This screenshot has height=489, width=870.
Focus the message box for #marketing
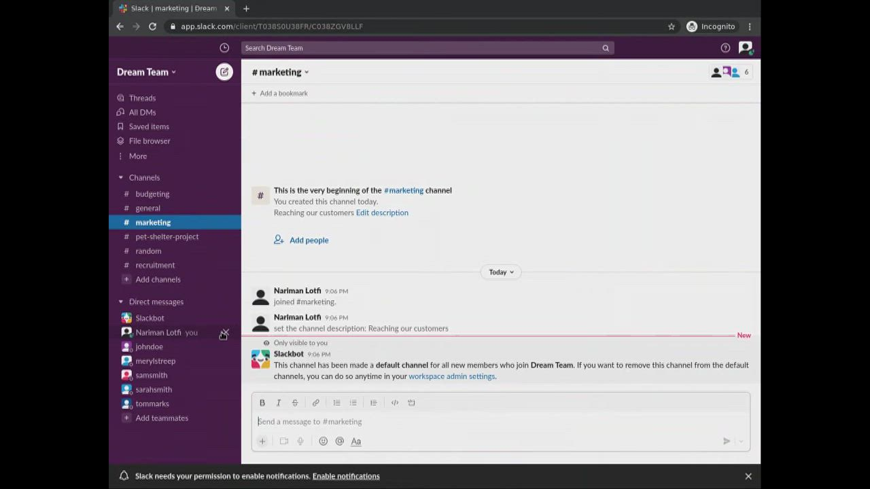501,422
